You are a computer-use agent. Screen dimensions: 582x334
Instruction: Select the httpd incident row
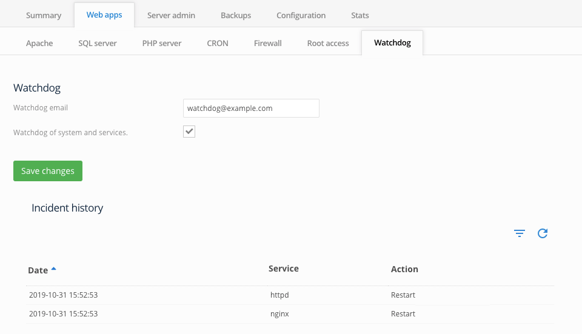click(290, 295)
